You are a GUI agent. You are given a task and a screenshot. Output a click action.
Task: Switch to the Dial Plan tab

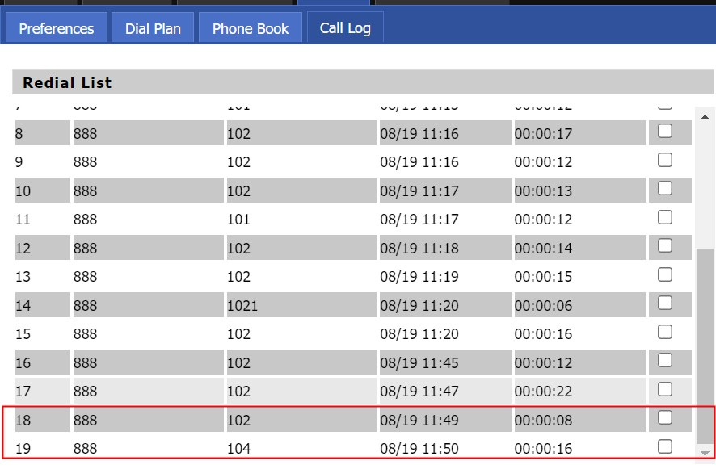tap(153, 28)
